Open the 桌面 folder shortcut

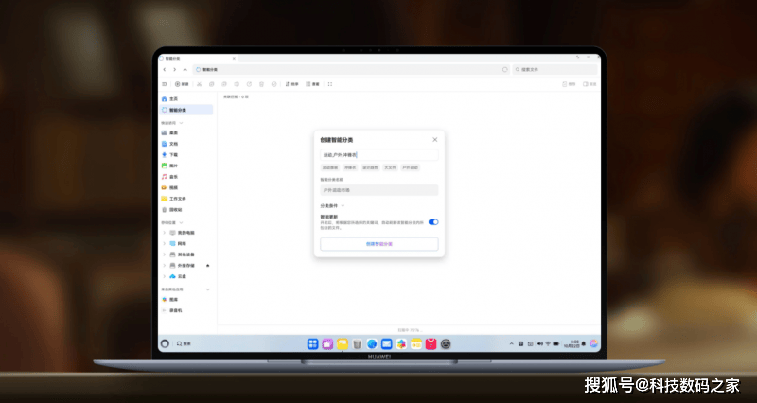[173, 132]
